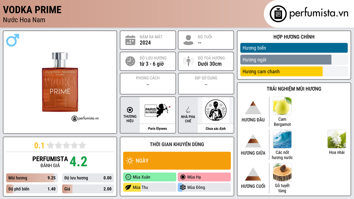
Task: Click the perfumista.vn bottle logo icon
Action: tap(278, 14)
